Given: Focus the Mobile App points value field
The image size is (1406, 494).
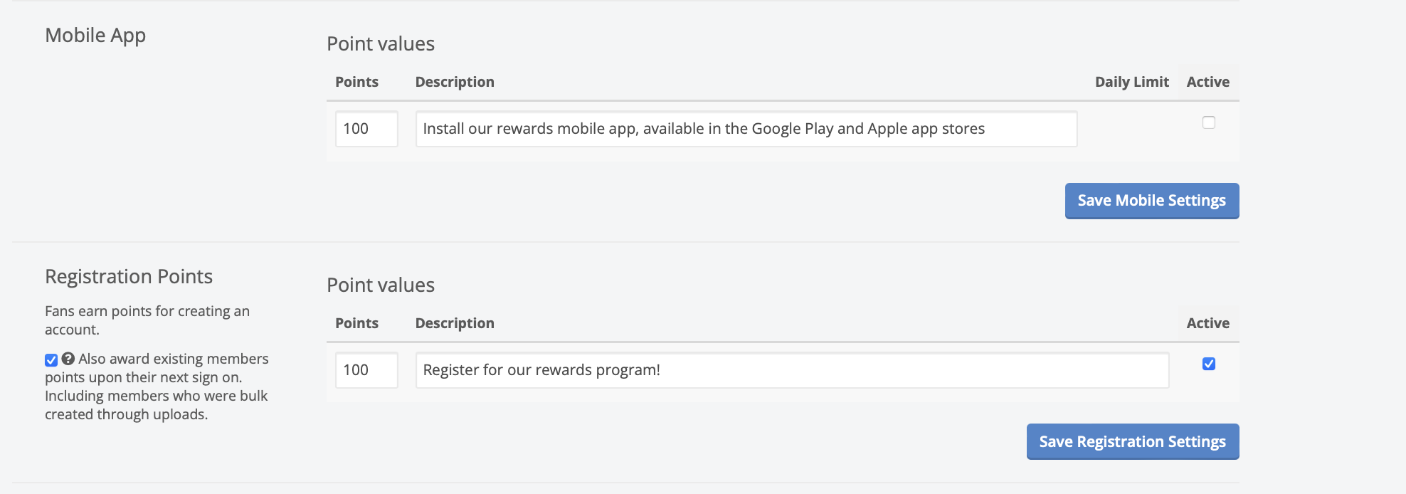Looking at the screenshot, I should (x=366, y=129).
